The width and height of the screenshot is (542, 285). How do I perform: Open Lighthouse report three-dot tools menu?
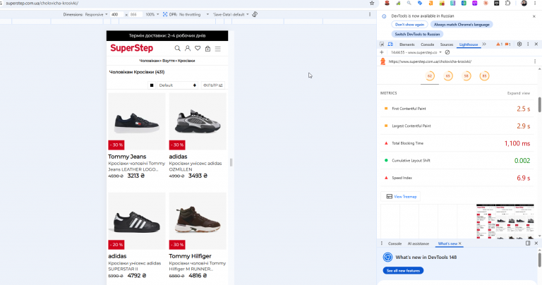[x=535, y=61]
